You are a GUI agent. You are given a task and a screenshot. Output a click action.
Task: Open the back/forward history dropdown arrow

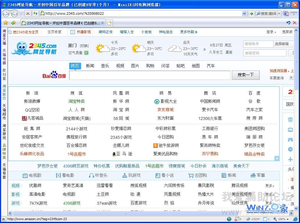[21, 14]
